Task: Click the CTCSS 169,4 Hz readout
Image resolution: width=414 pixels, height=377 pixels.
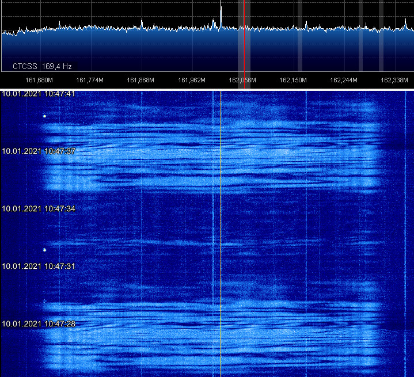Action: [42, 66]
